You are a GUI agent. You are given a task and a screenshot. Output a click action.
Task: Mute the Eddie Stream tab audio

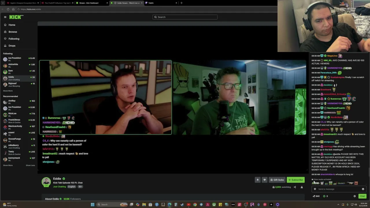tap(115, 3)
